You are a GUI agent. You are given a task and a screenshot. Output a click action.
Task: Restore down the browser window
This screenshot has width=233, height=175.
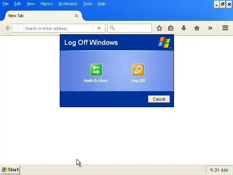click(222, 5)
